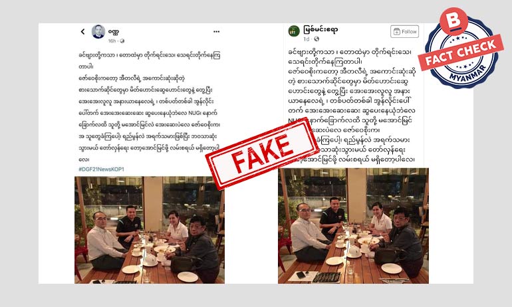
Task: Click the globe privacy icon beside 1d
Action: (x=317, y=39)
